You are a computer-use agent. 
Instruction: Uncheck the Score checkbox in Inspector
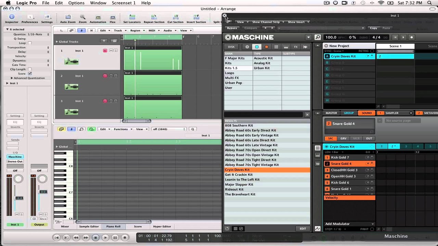(x=30, y=73)
